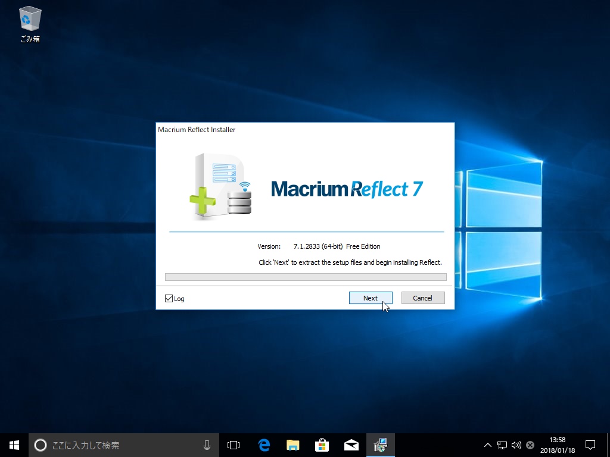Click the volume speaker tray icon

tap(516, 445)
